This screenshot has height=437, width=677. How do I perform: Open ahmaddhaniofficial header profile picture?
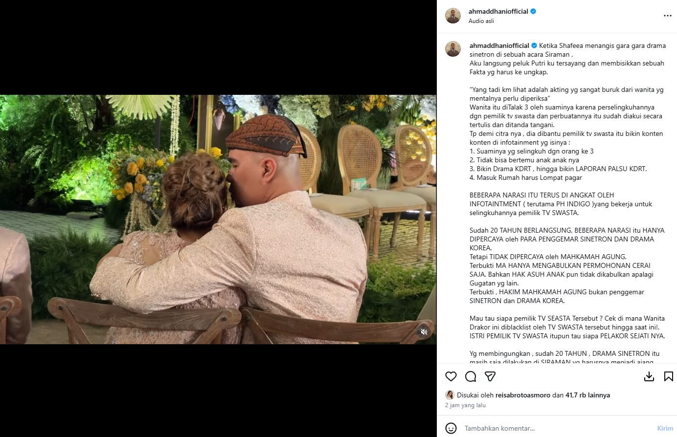click(453, 16)
